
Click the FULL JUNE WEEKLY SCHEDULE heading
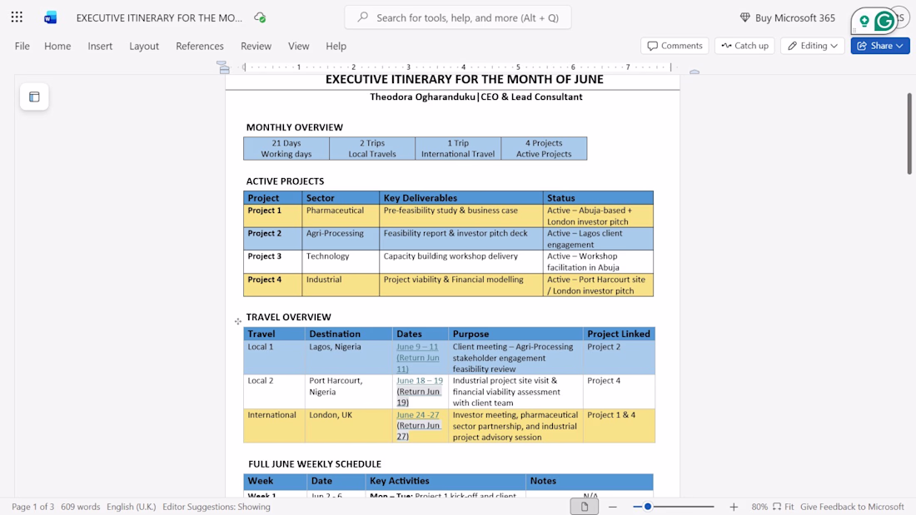point(315,464)
